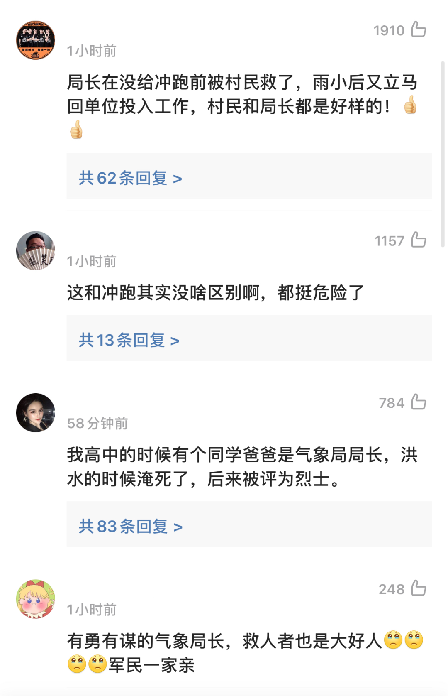Open the team photo avatar profile

pos(36,40)
